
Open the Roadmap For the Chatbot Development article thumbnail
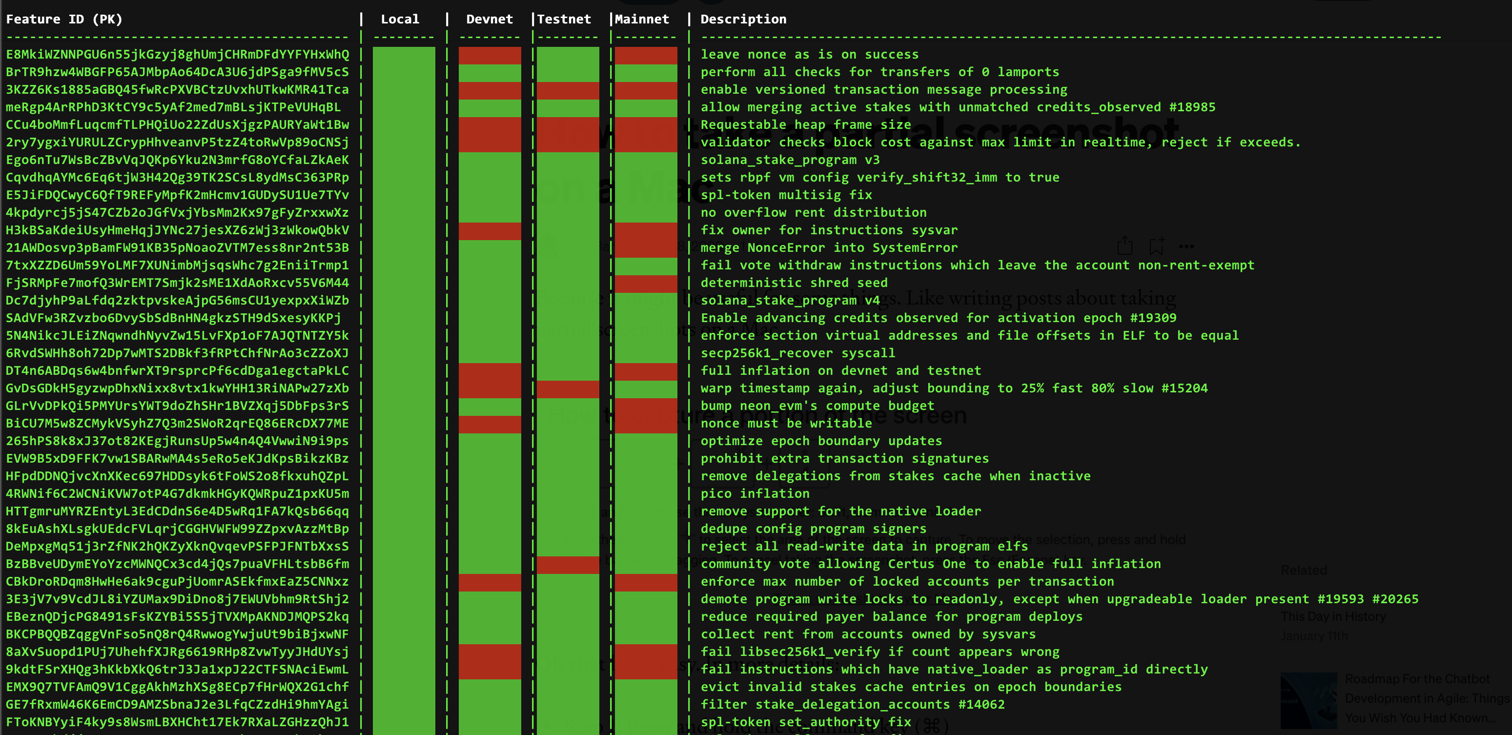click(x=1308, y=700)
